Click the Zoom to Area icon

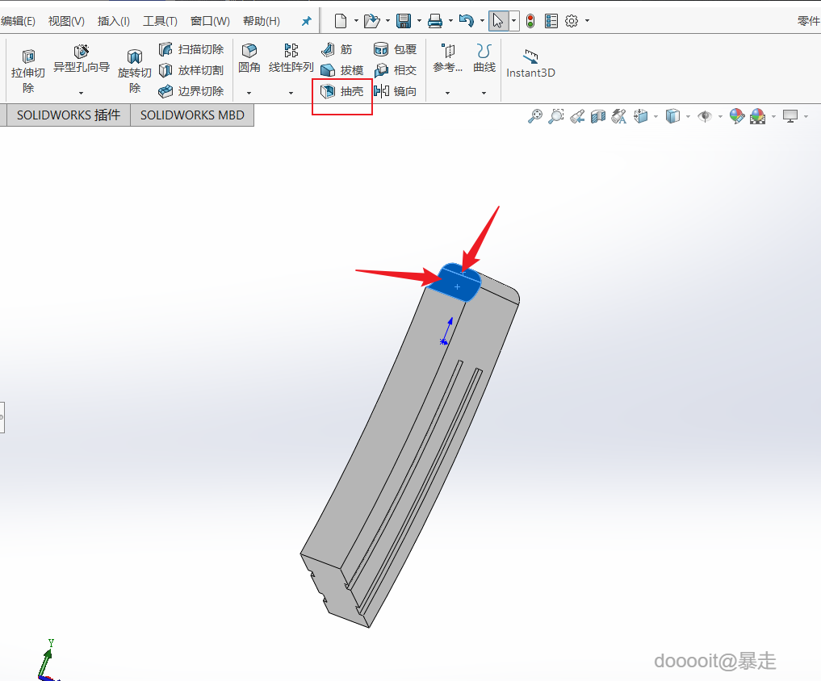click(x=556, y=116)
